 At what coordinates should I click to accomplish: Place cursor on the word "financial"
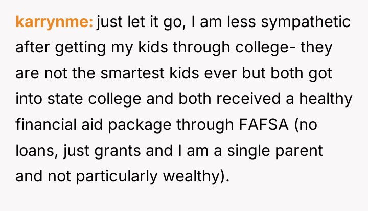pyautogui.click(x=46, y=124)
